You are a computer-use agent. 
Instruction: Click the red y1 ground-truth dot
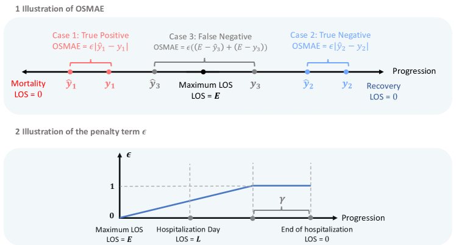pyautogui.click(x=109, y=72)
